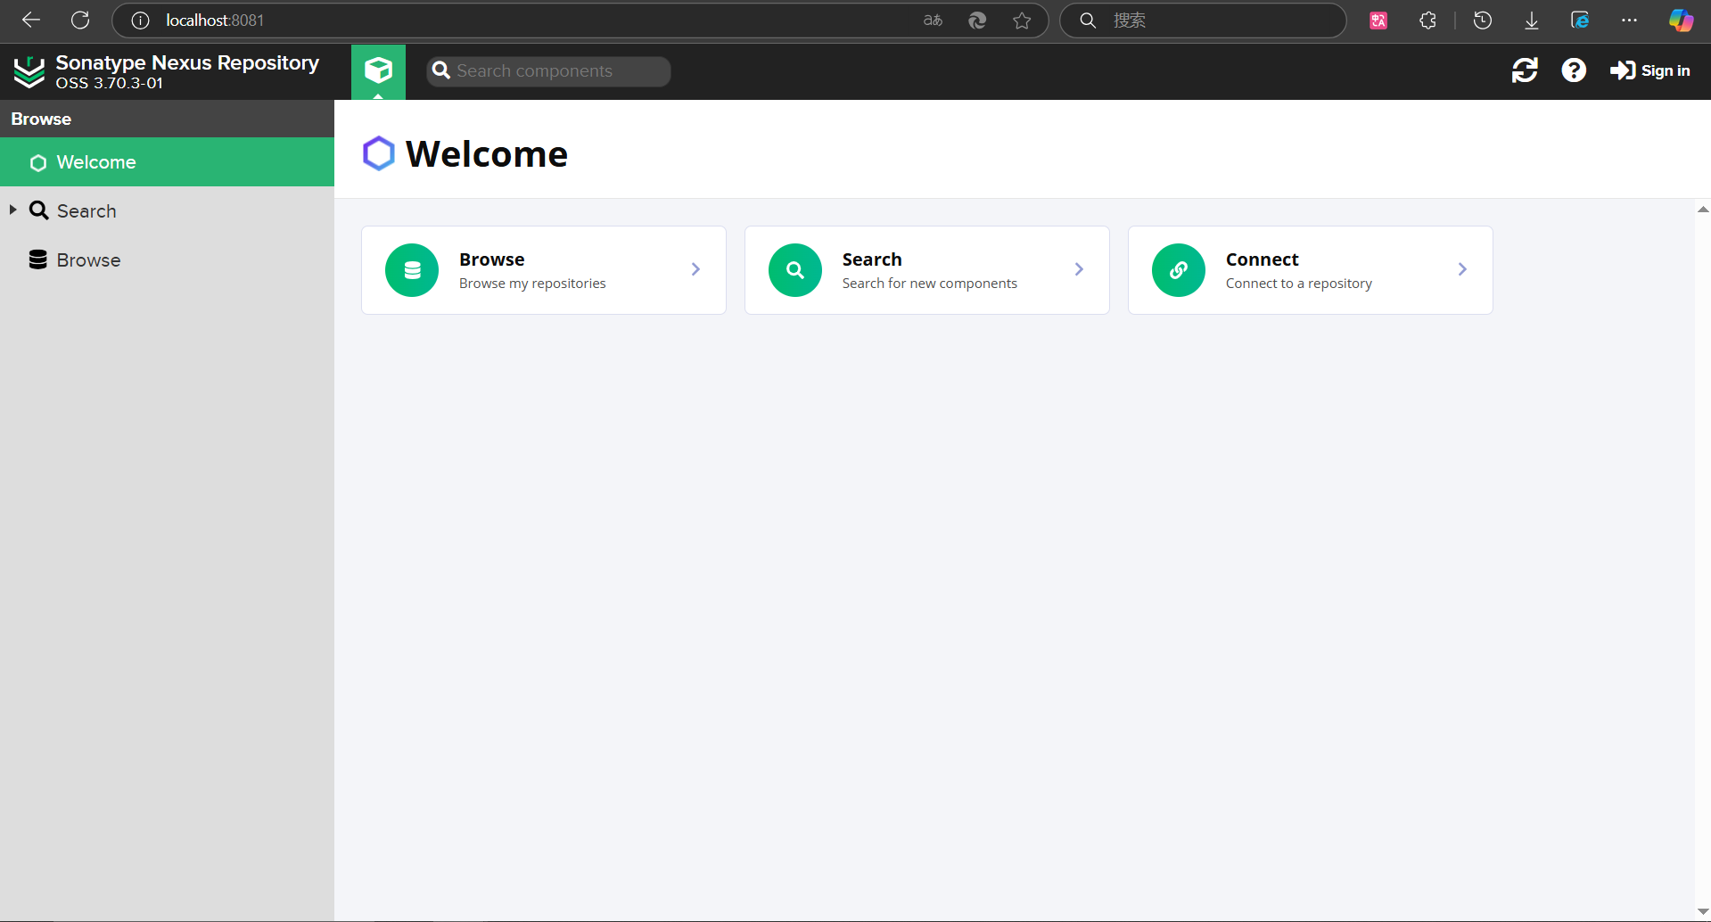
Task: Click the Sonatype Nexus logo icon
Action: (x=29, y=71)
